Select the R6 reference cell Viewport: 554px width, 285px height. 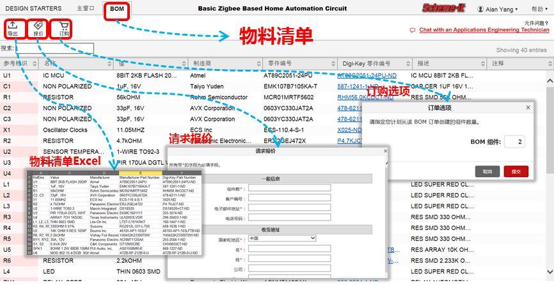pos(8,261)
